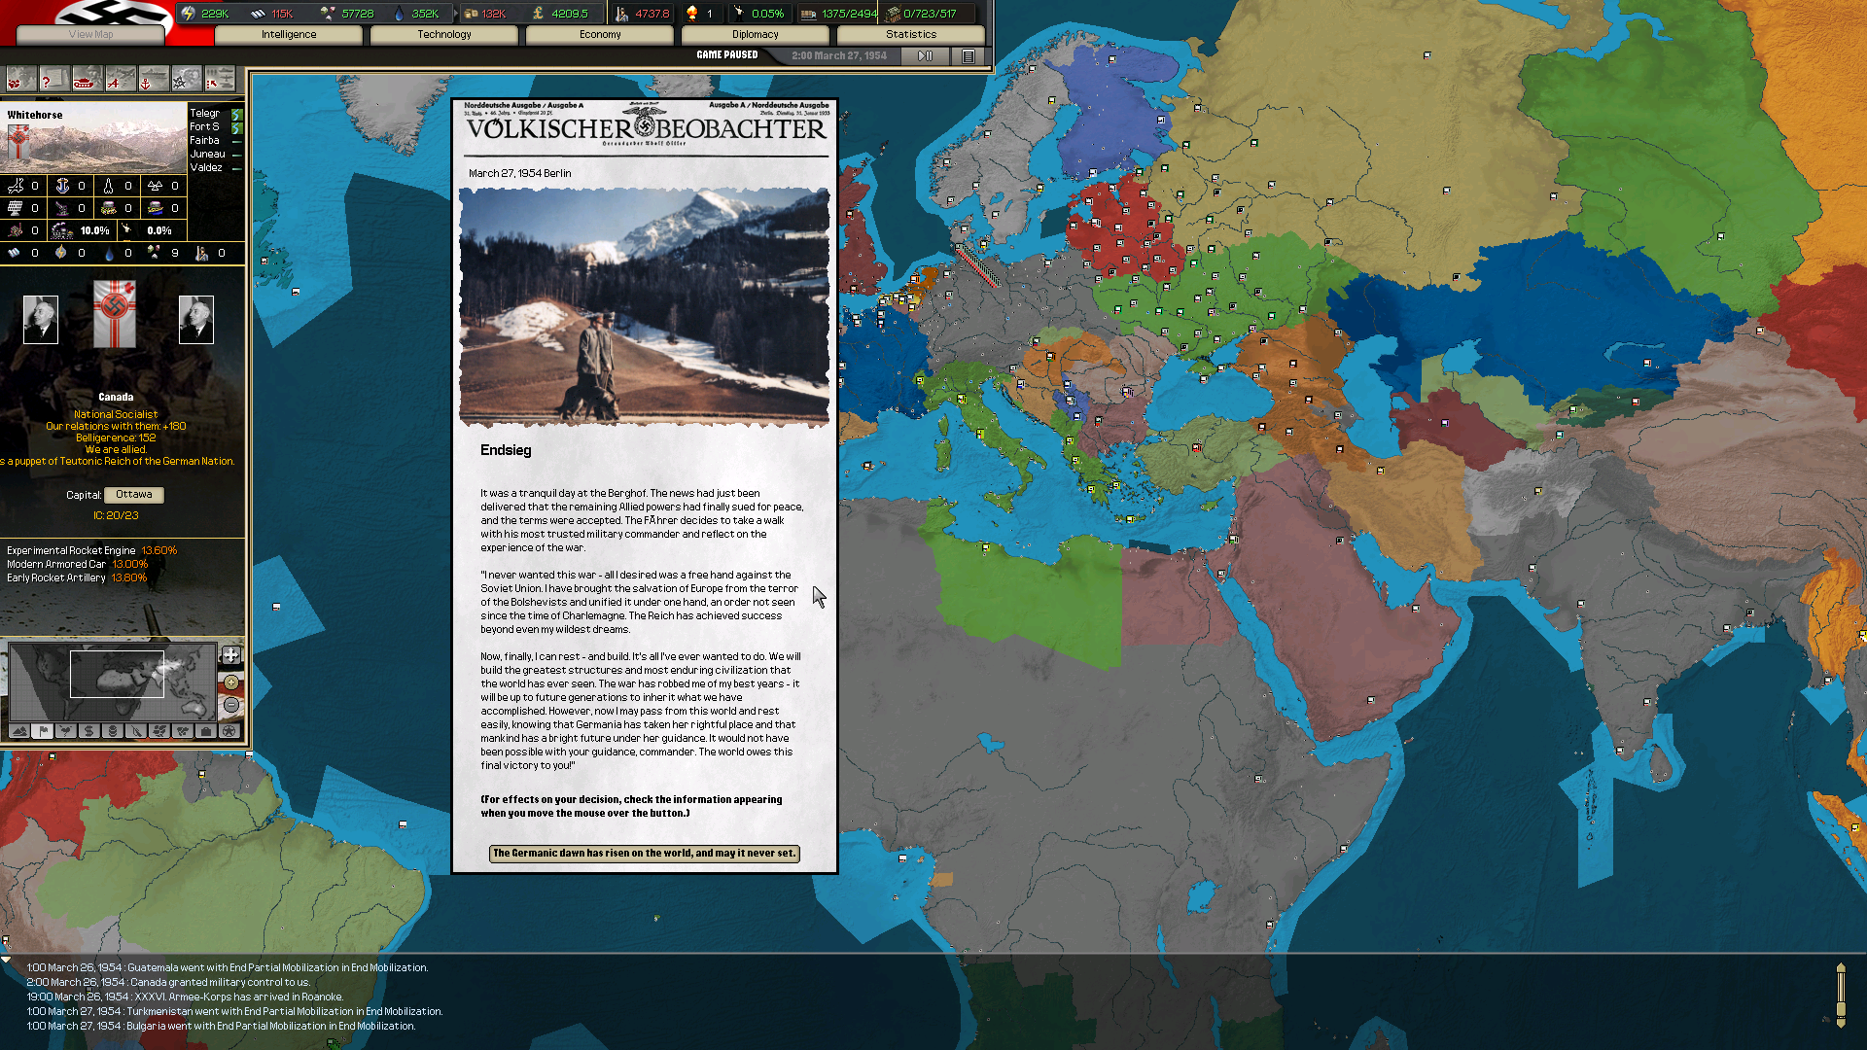The width and height of the screenshot is (1867, 1050).
Task: Zoom out using the minimap minus button
Action: (230, 705)
